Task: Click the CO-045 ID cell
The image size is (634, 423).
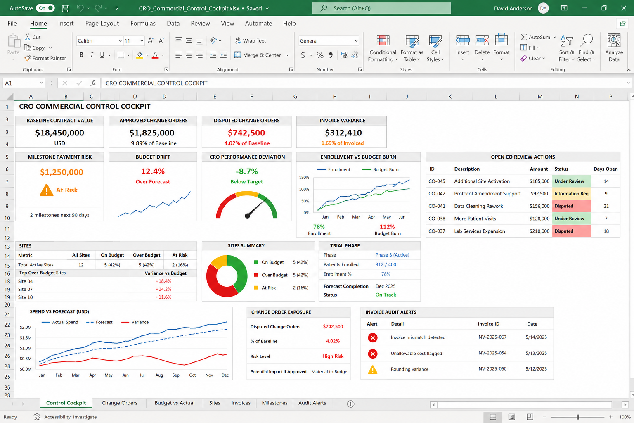Action: 437,181
